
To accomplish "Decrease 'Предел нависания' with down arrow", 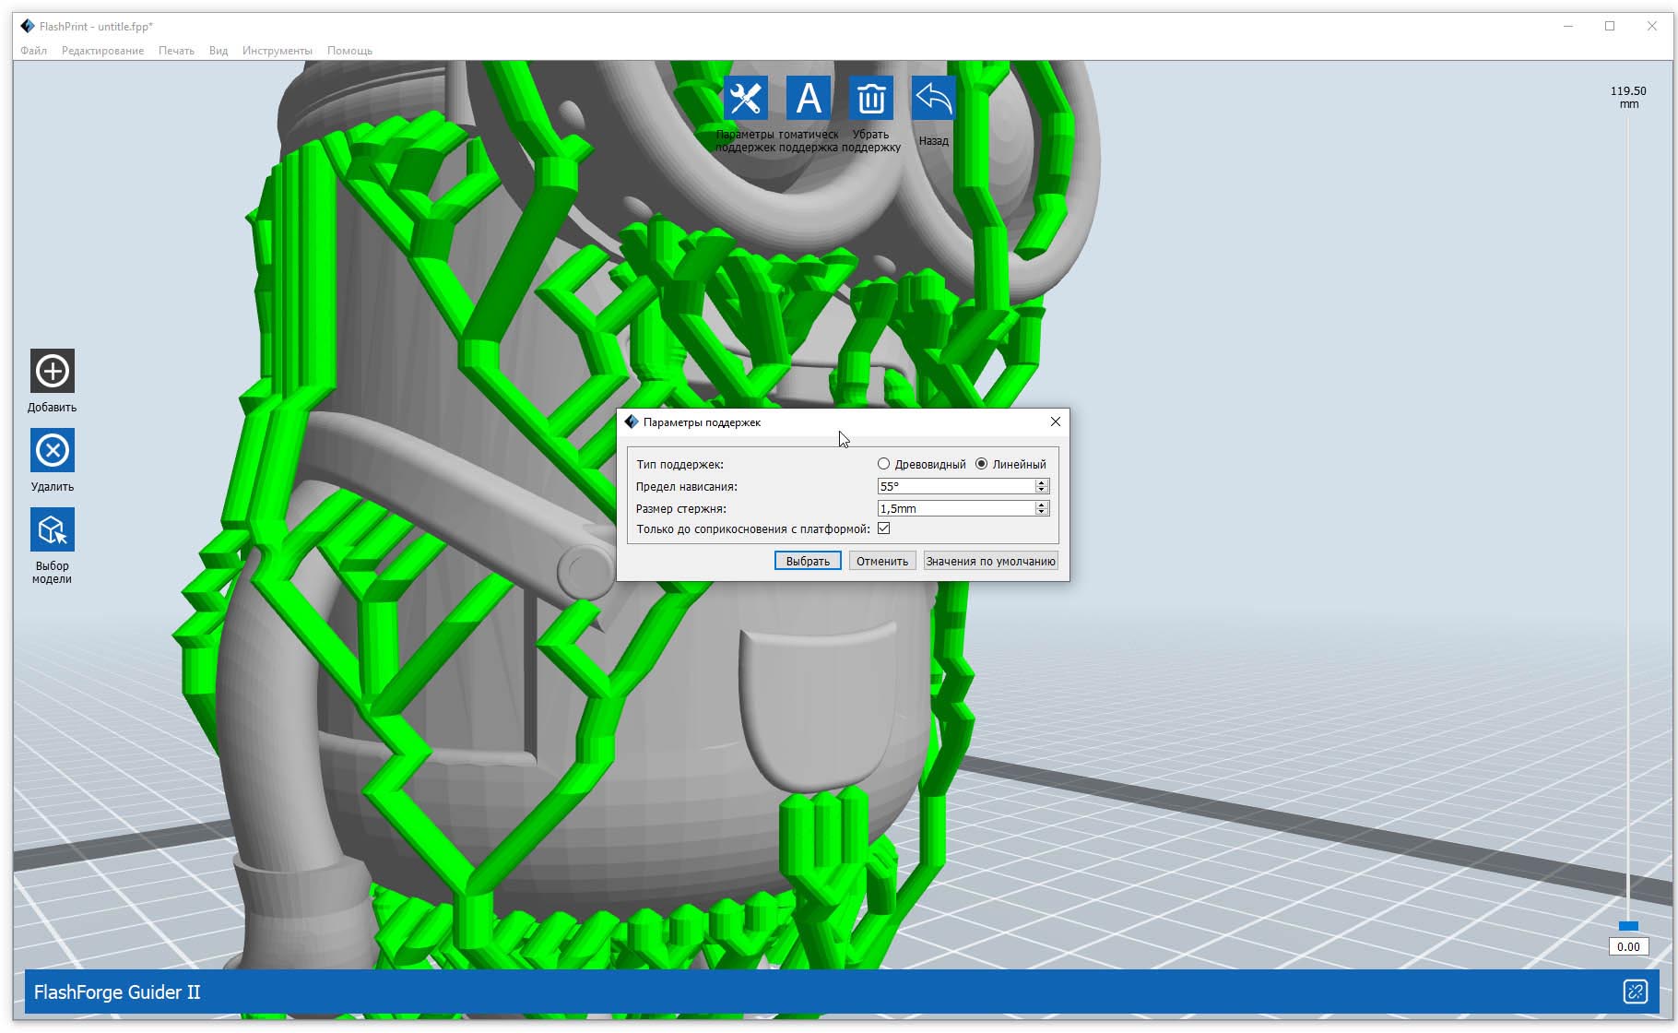I will coord(1042,490).
